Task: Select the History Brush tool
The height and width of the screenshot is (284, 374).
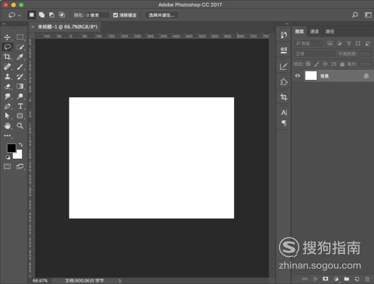Action: tap(20, 77)
